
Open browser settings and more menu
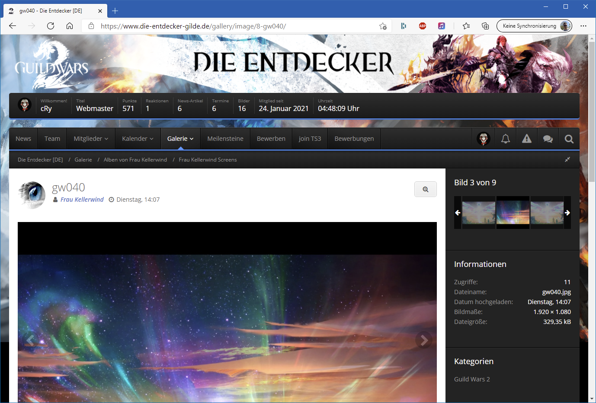click(583, 26)
